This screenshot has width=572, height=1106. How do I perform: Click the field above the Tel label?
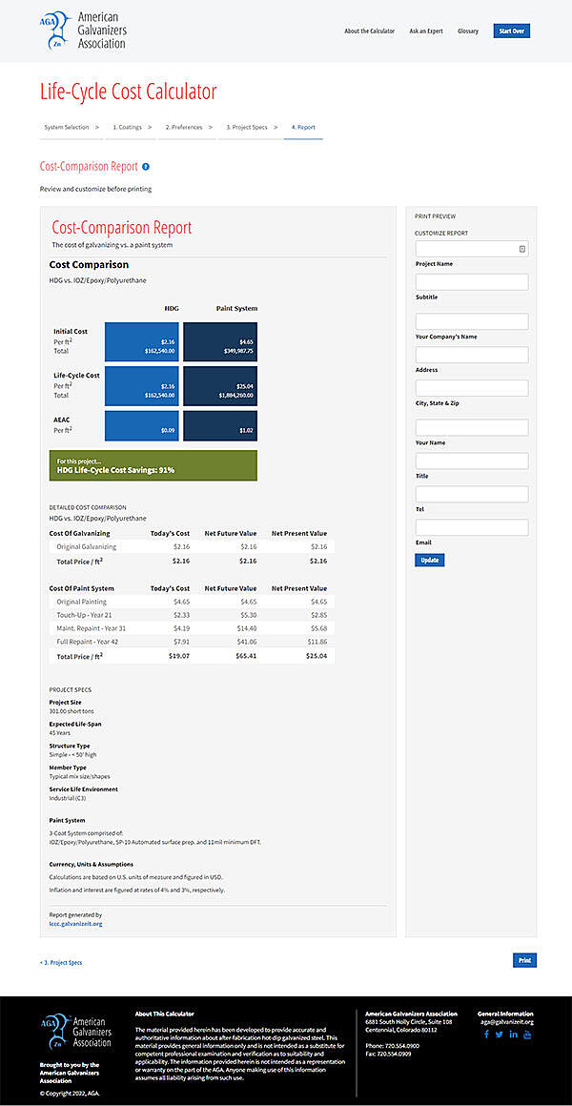point(472,494)
